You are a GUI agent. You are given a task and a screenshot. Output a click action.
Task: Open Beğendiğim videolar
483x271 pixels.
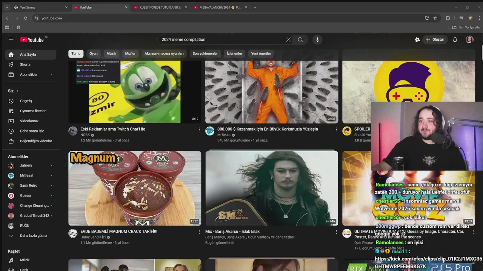(x=31, y=141)
